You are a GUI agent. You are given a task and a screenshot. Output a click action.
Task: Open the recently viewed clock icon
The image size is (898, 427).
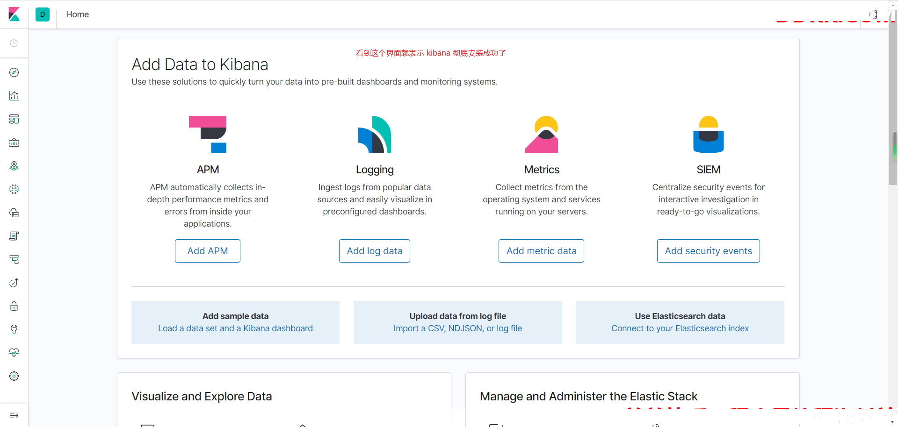pyautogui.click(x=14, y=43)
